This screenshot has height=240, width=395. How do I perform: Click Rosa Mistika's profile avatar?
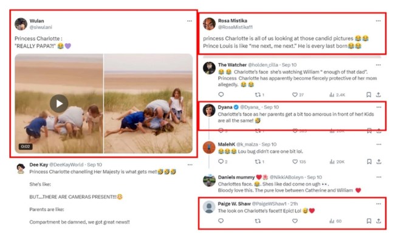pos(209,24)
